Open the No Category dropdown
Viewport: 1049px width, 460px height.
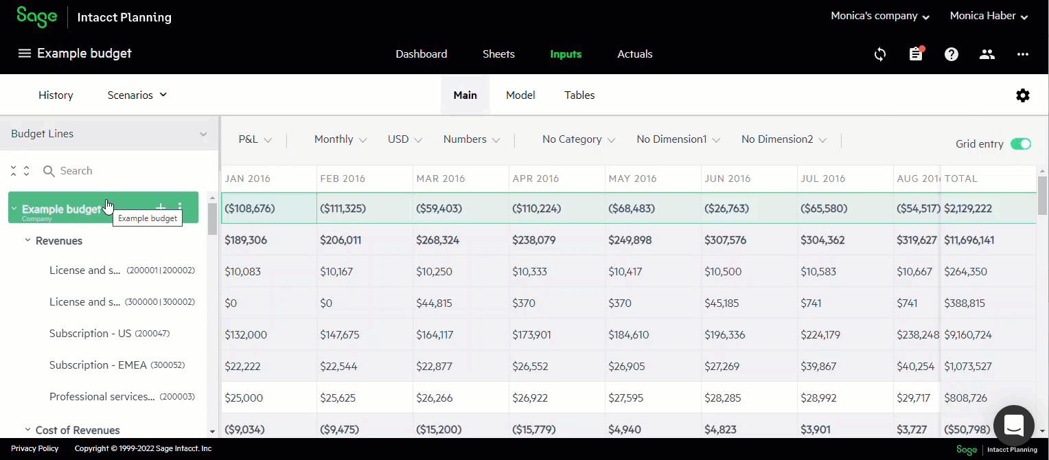pos(579,139)
